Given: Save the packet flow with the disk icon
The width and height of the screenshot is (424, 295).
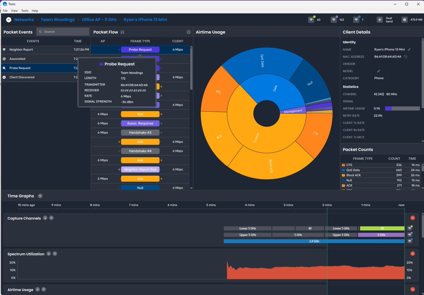Looking at the screenshot, I should click(122, 32).
